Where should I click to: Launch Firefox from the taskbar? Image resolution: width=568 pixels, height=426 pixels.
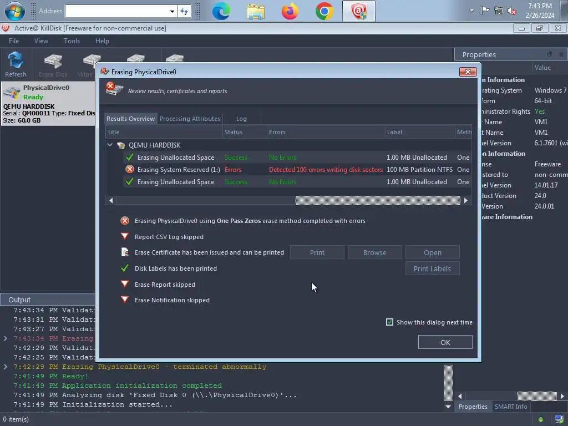tap(290, 11)
